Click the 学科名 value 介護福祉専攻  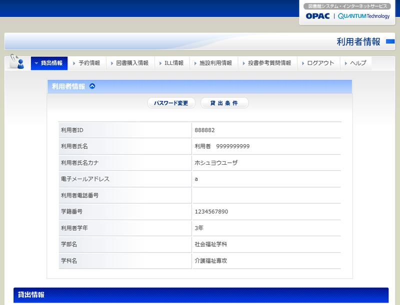click(x=210, y=261)
